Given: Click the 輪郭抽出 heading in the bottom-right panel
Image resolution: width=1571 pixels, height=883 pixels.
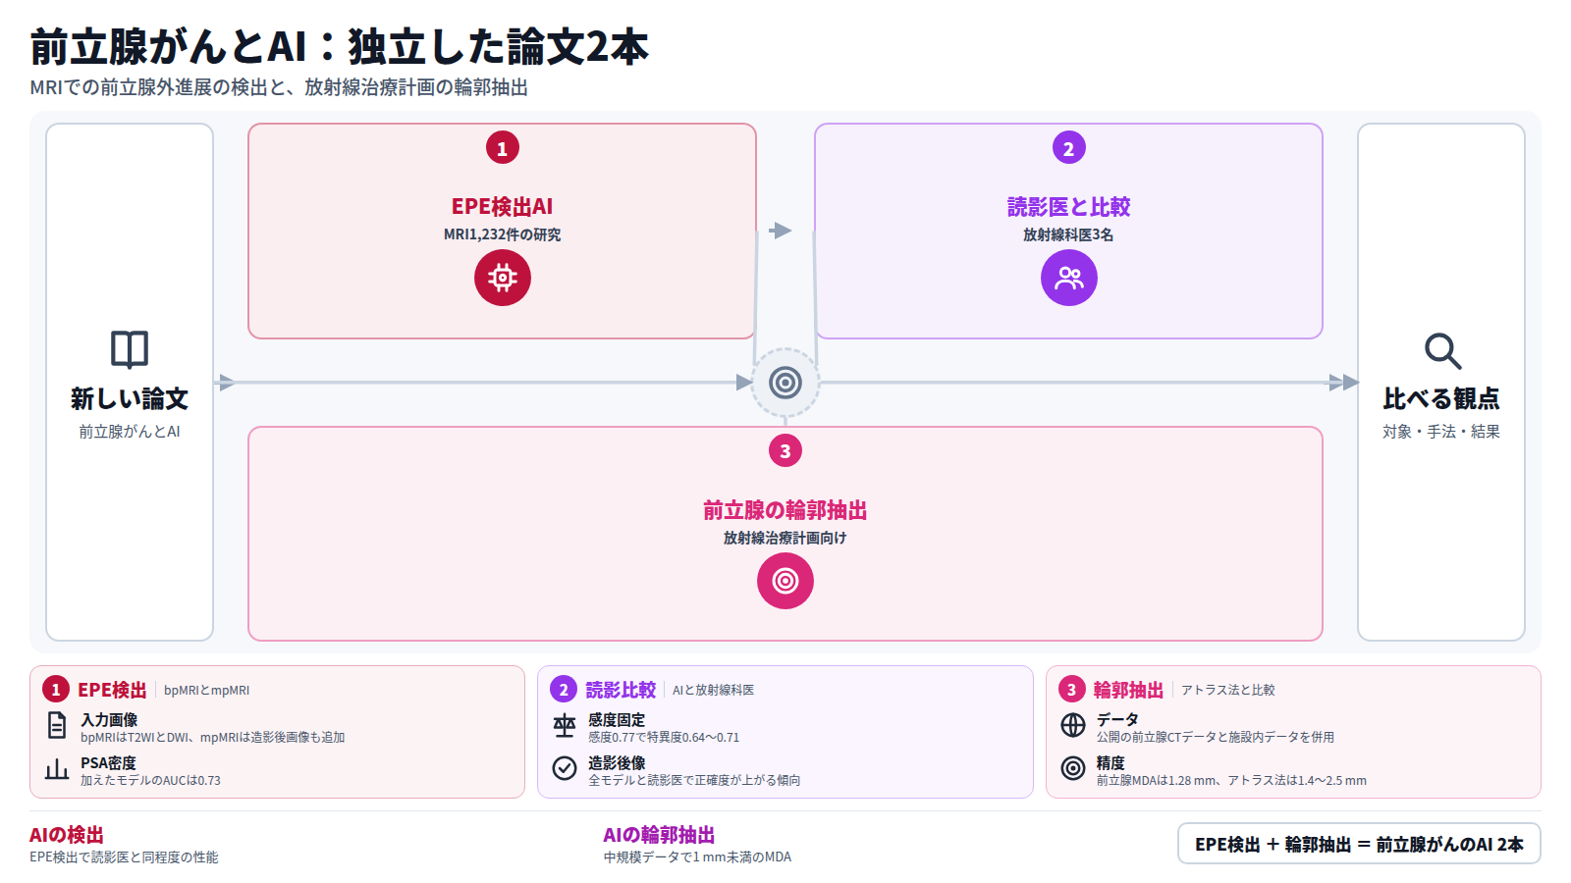Looking at the screenshot, I should pyautogui.click(x=1128, y=690).
